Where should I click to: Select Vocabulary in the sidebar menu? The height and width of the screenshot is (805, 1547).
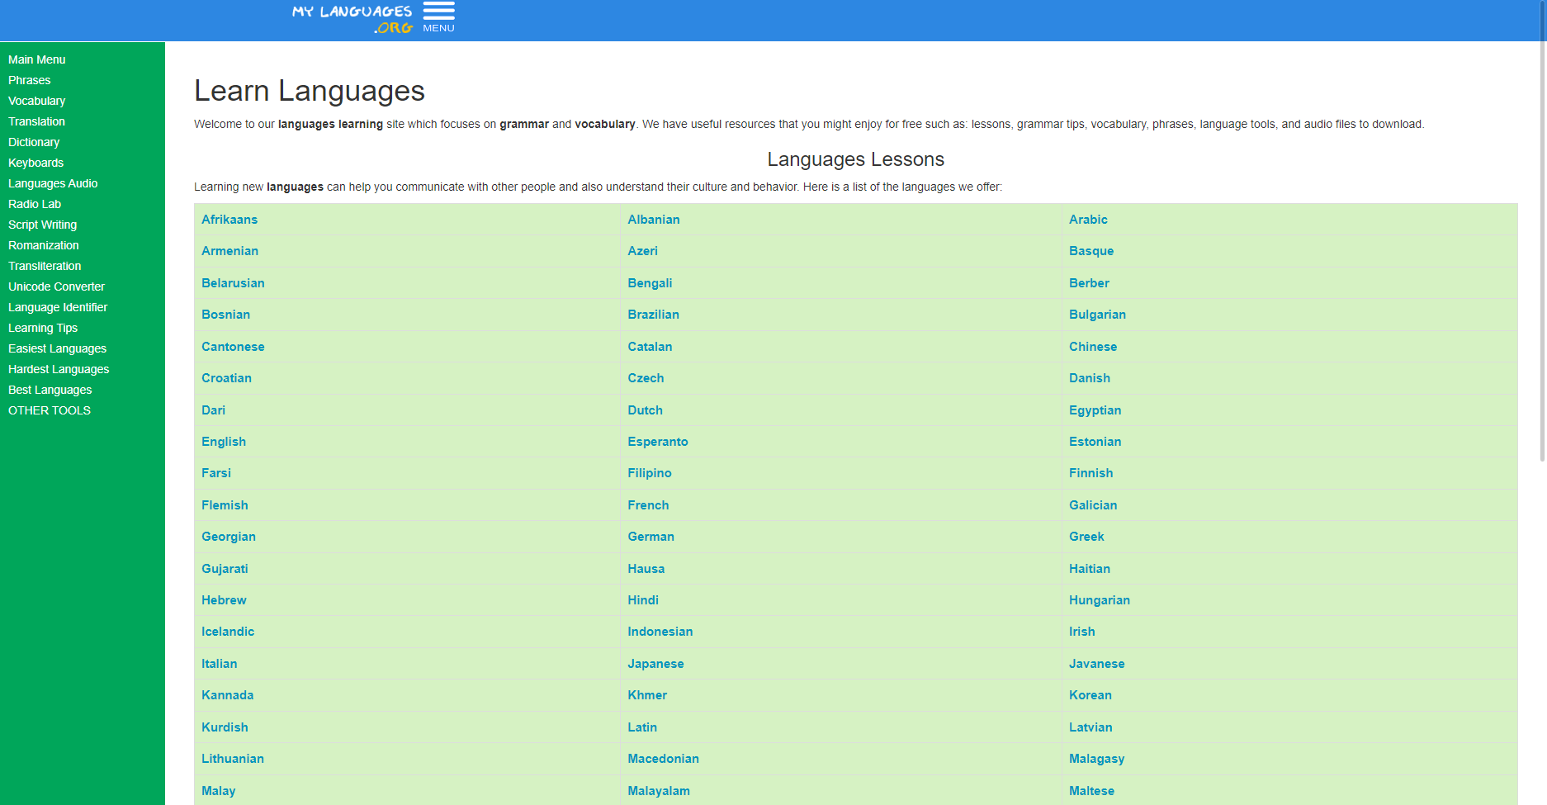(36, 101)
